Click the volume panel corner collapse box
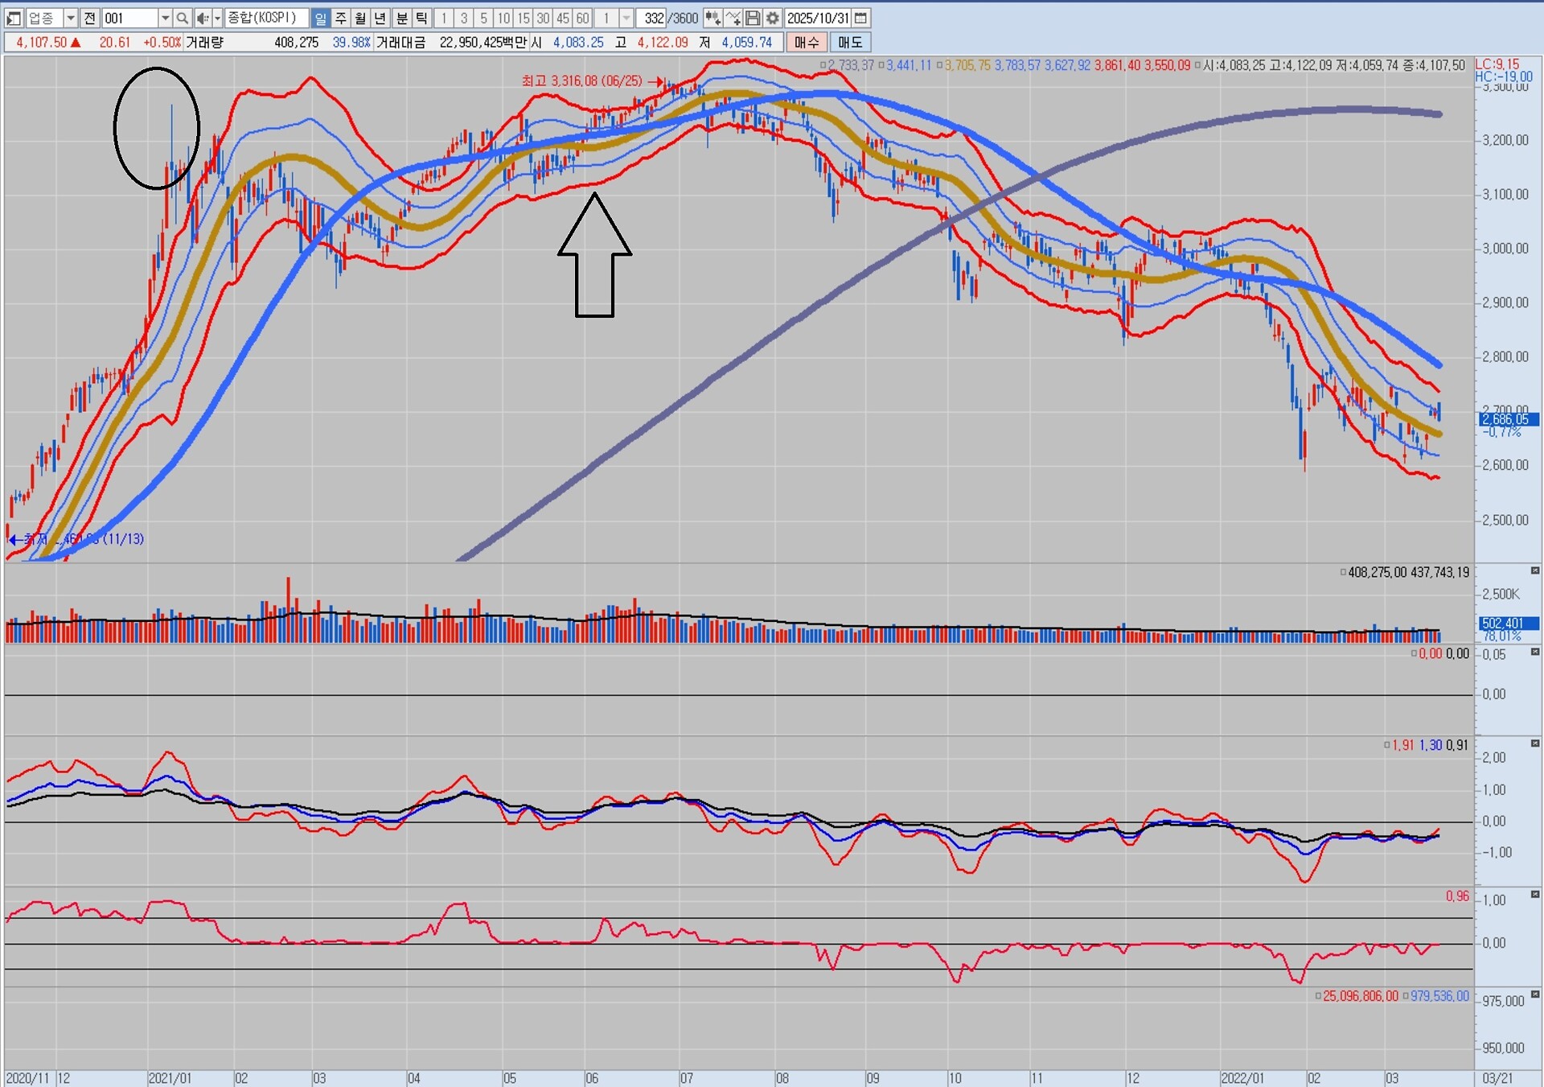1544x1087 pixels. [x=1535, y=570]
